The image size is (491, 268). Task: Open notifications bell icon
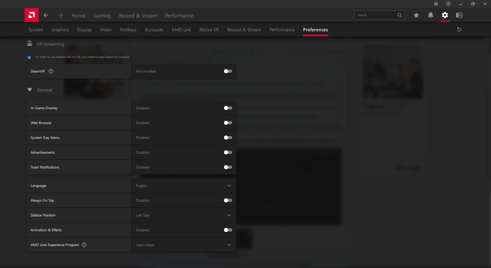431,15
